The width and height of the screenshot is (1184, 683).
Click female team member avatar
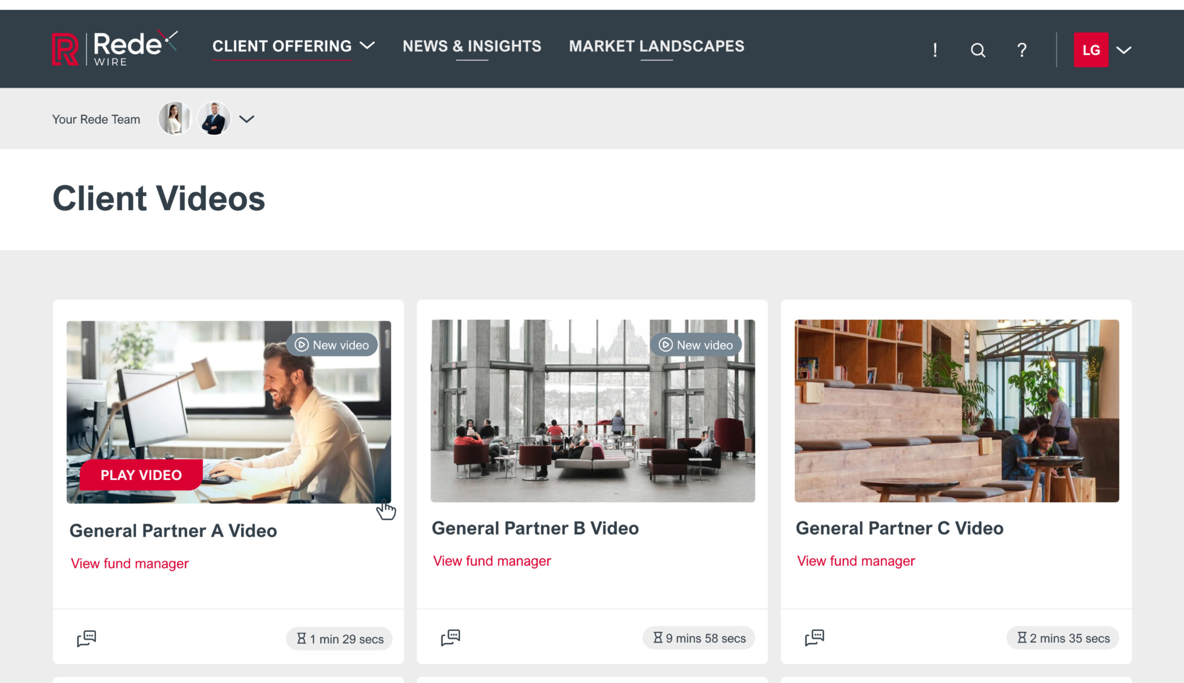click(174, 118)
